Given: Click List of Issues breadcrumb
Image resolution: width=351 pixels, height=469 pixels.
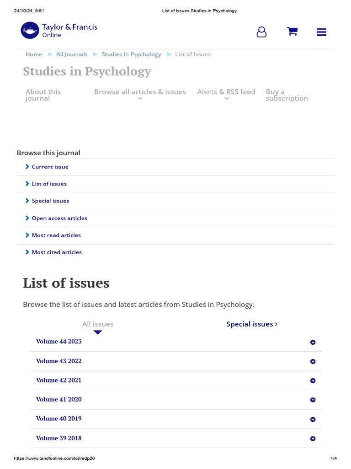Looking at the screenshot, I should coord(193,54).
